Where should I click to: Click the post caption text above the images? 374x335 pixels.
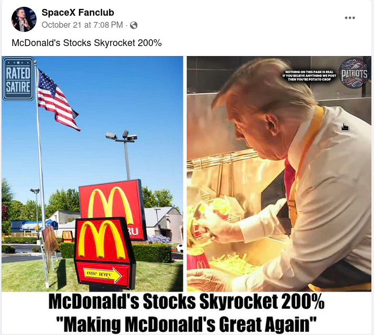(87, 43)
